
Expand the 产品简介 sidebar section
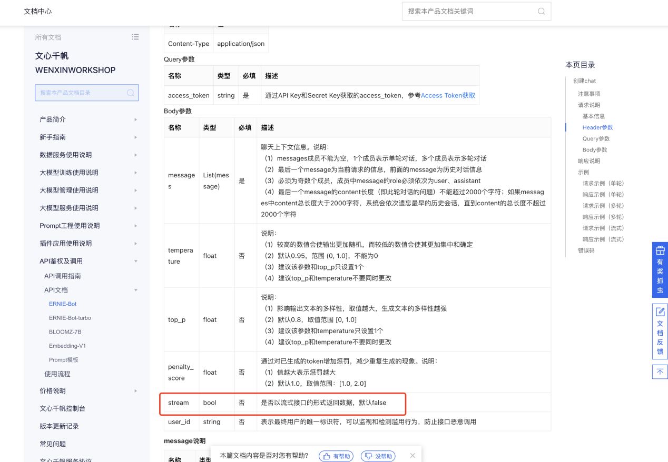click(135, 119)
